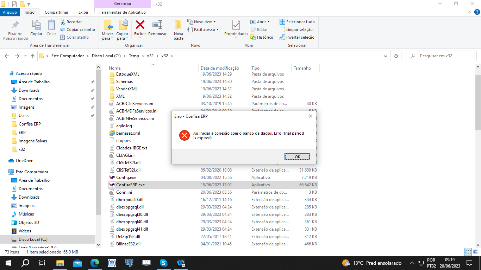Click OK in the Confisa ERP error dialog
This screenshot has width=481, height=270.
pos(297,157)
